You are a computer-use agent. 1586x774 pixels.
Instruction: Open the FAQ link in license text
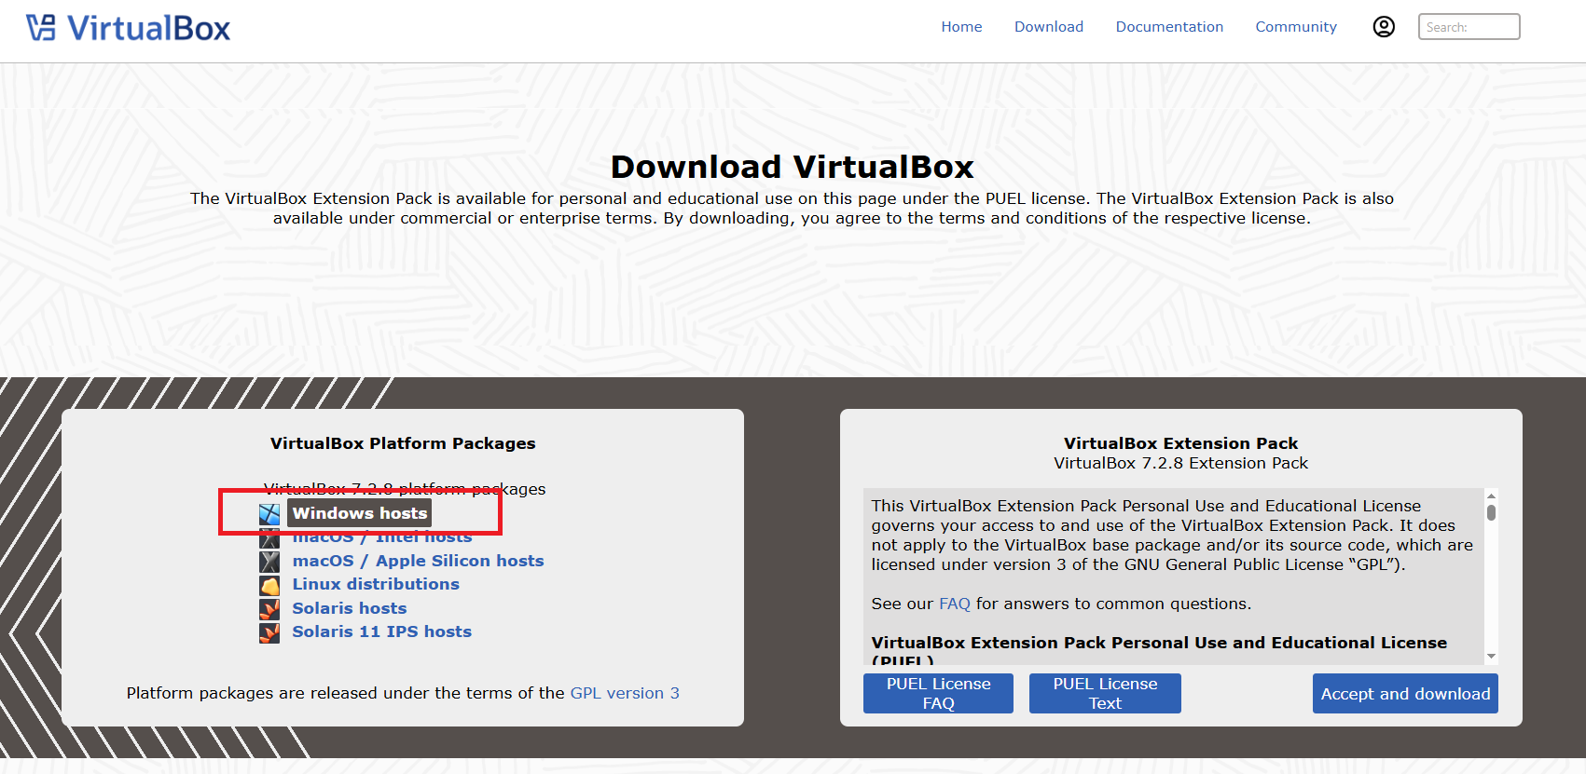point(955,604)
